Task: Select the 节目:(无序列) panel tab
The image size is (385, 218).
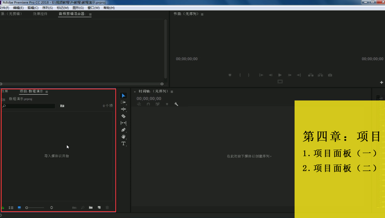Action: coord(186,14)
